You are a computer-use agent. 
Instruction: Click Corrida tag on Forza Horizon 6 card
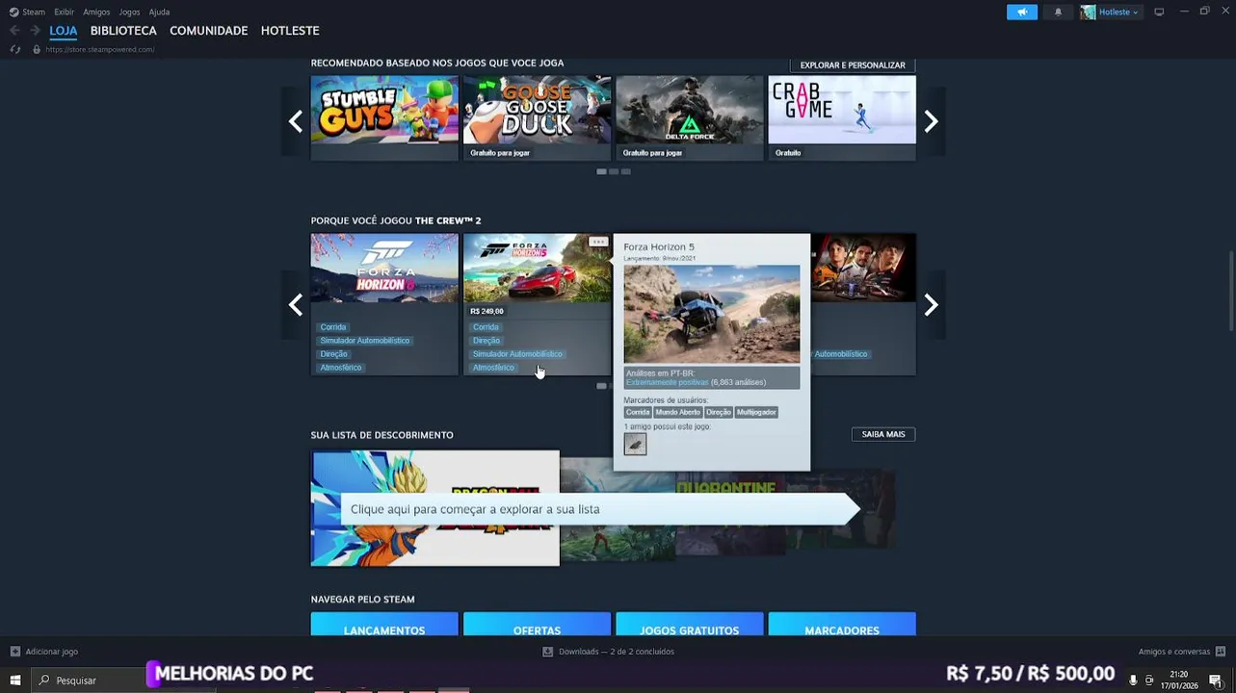[x=333, y=327]
